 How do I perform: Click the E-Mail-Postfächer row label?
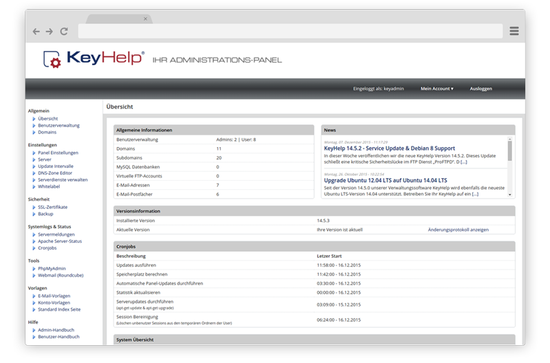click(134, 195)
